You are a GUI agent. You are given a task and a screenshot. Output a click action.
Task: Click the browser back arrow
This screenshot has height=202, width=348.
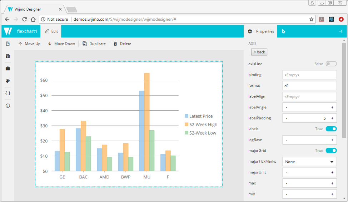pos(7,19)
